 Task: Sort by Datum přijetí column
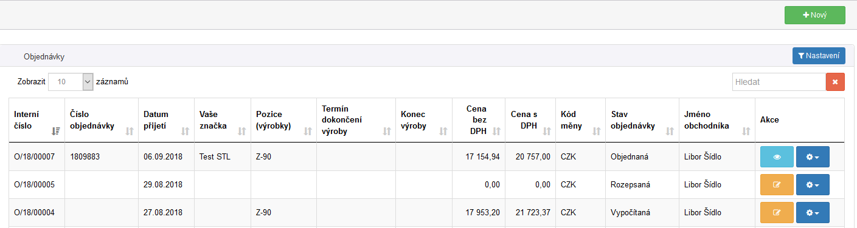(166, 120)
